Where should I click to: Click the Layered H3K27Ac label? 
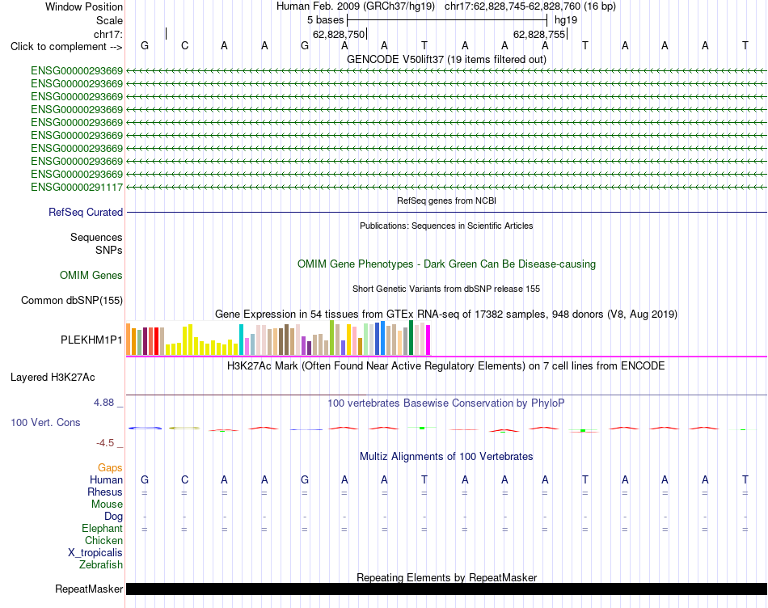point(53,378)
